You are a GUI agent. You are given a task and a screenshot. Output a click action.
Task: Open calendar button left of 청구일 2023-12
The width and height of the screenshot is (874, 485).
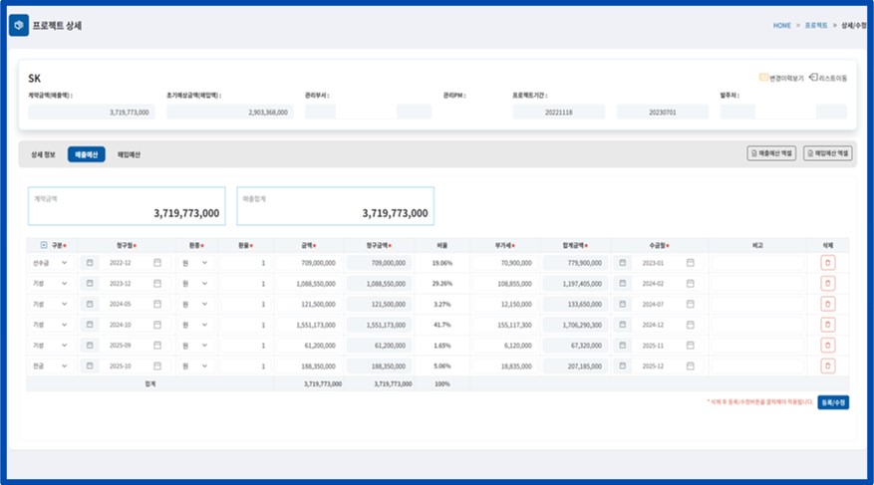tap(90, 284)
